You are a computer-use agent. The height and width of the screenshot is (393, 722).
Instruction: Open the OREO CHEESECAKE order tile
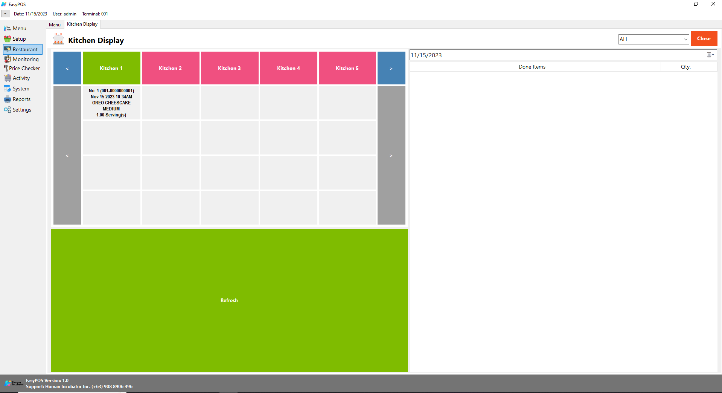[111, 103]
